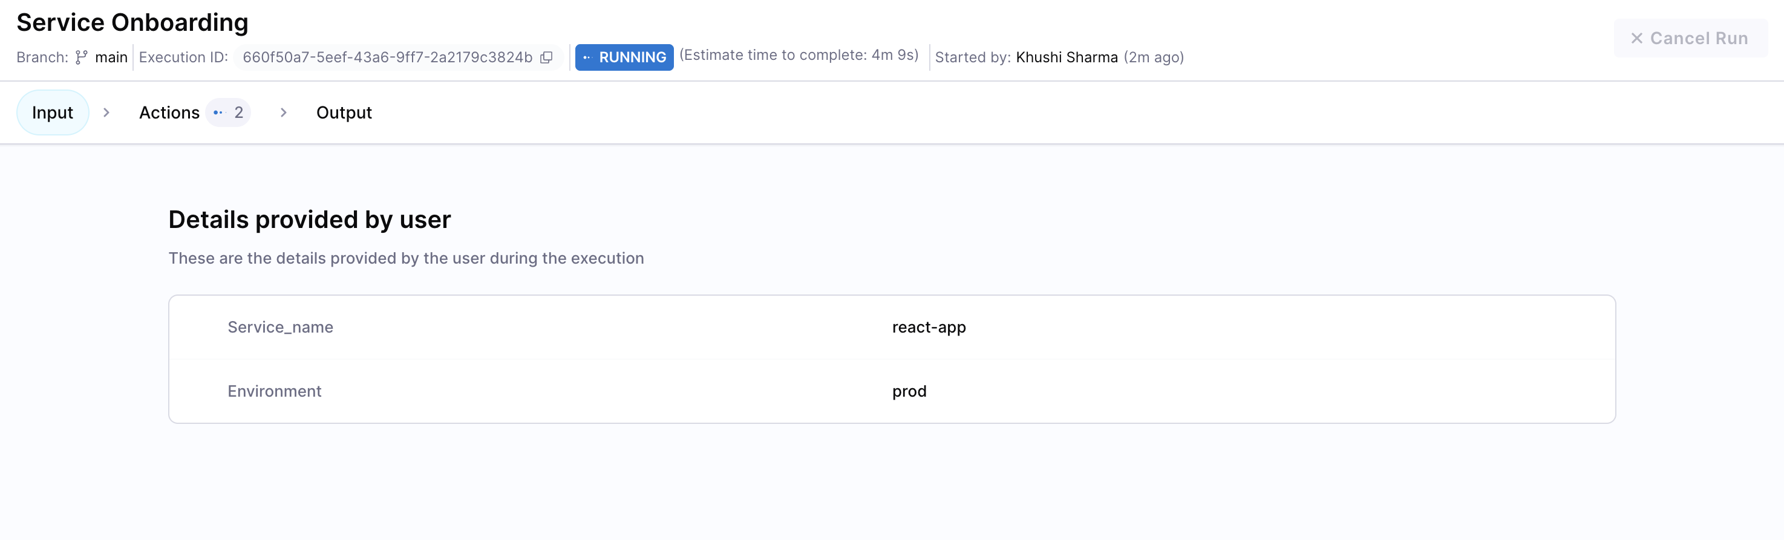Click the git branch icon beside main
This screenshot has width=1784, height=540.
[82, 57]
